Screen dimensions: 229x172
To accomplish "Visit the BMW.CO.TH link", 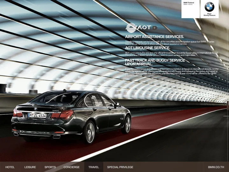I will tap(216, 167).
